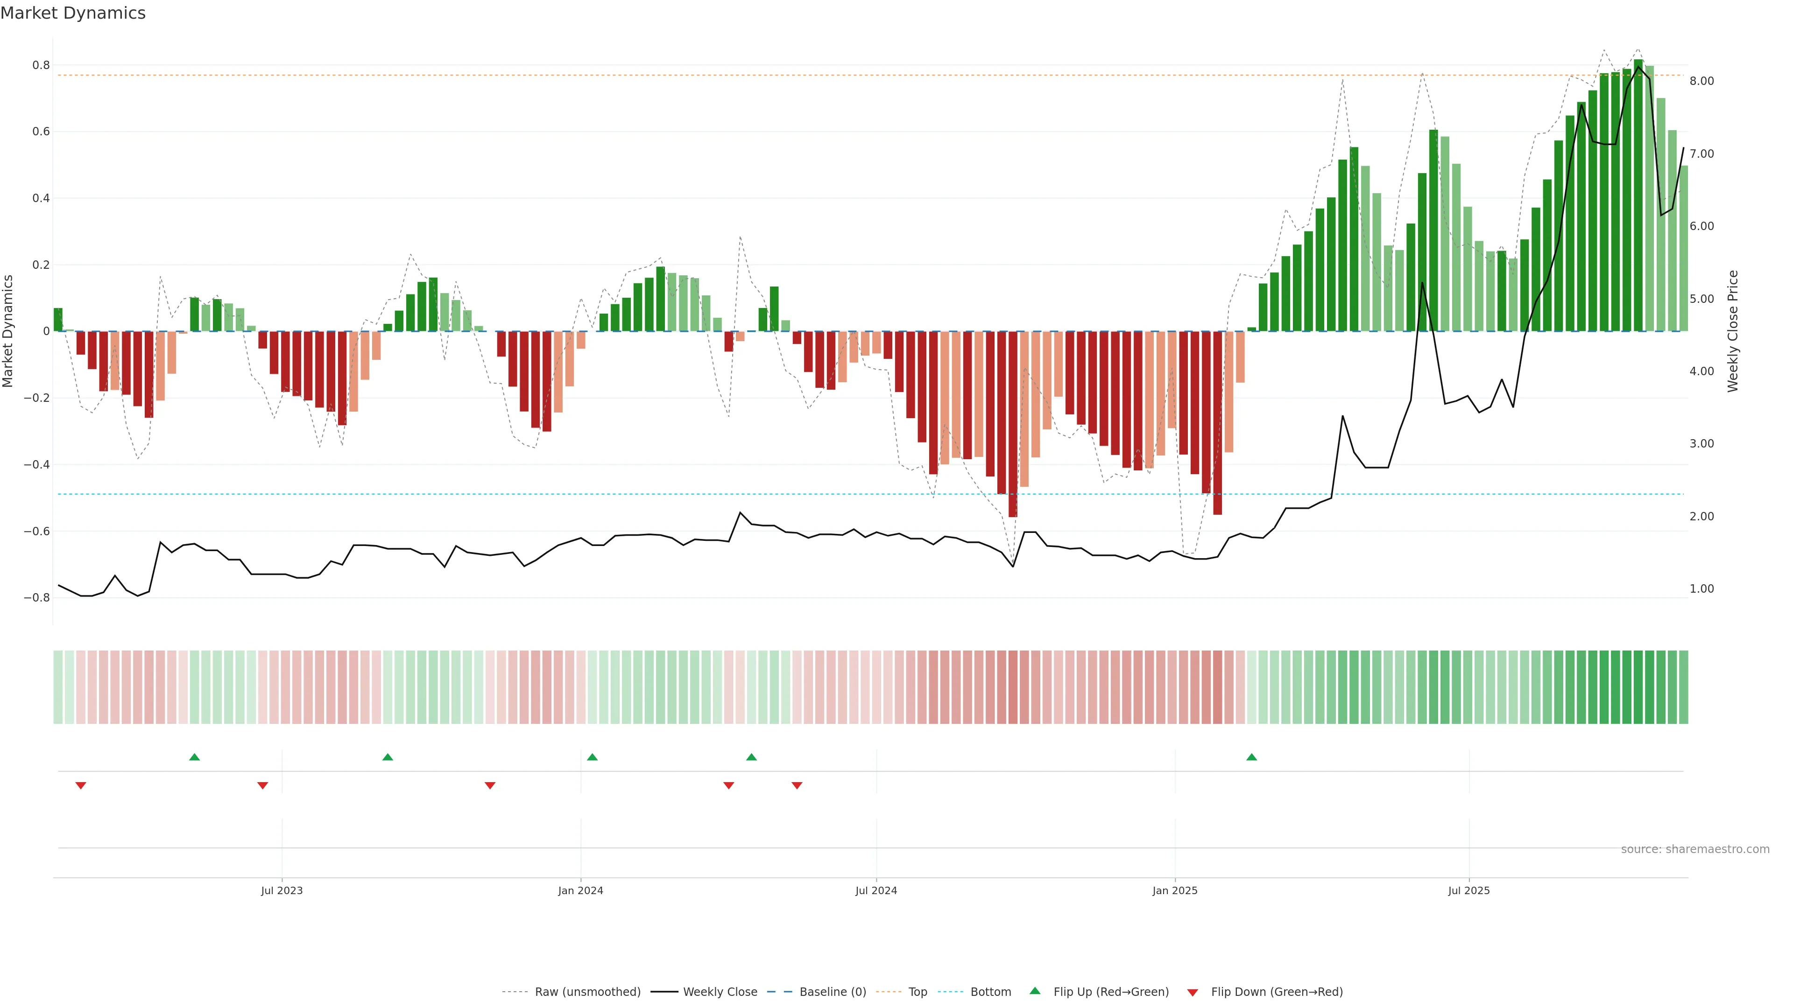
Task: Click the source: sharemaestro.com text
Action: pyautogui.click(x=1695, y=849)
